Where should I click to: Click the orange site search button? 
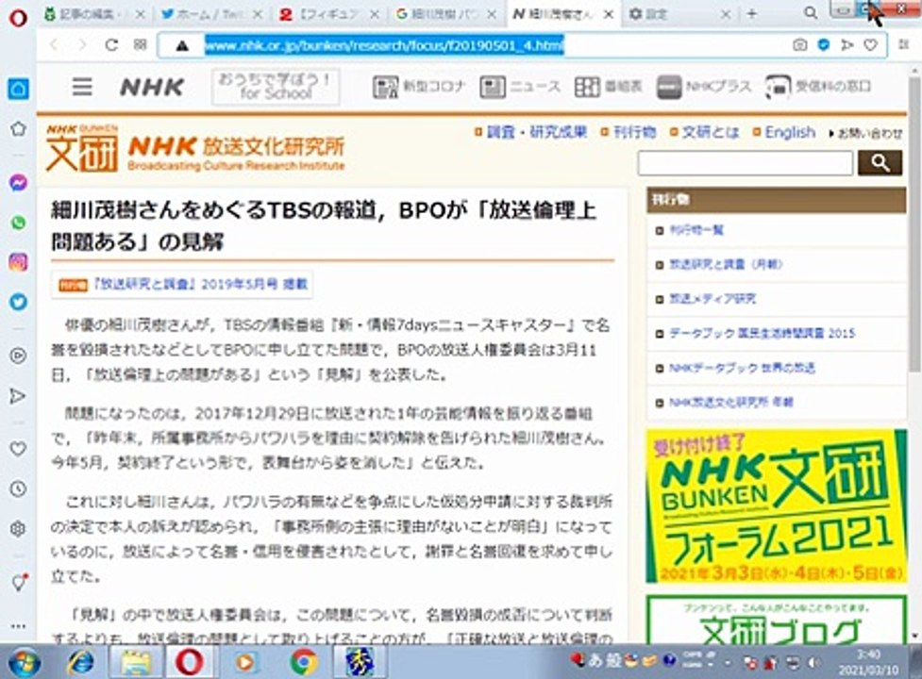click(x=880, y=163)
